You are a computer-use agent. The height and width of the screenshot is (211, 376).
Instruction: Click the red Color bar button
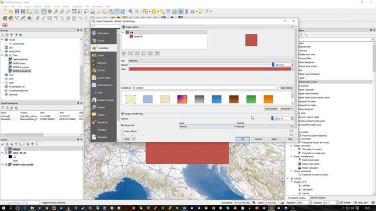point(210,69)
